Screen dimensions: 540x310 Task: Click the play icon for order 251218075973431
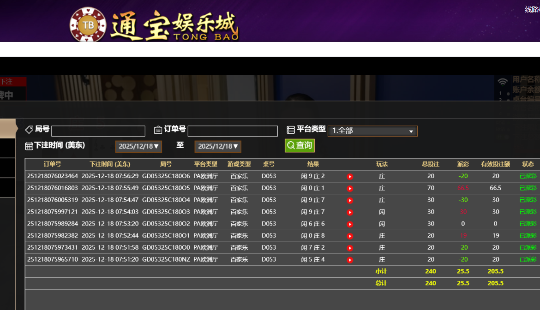coord(350,248)
